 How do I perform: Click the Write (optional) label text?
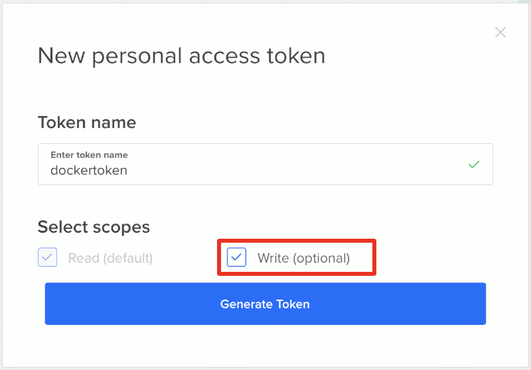tap(303, 258)
